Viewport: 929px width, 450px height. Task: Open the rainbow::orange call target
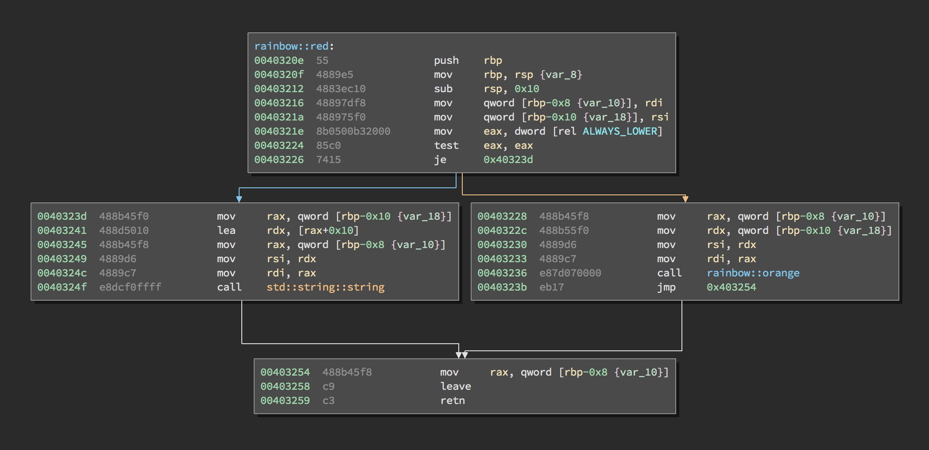tap(753, 273)
